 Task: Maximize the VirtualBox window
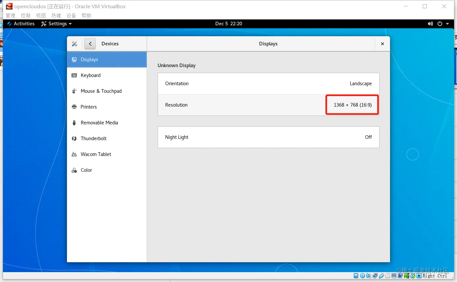[x=425, y=6]
